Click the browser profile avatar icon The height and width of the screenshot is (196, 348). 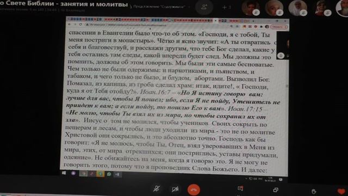click(x=267, y=27)
